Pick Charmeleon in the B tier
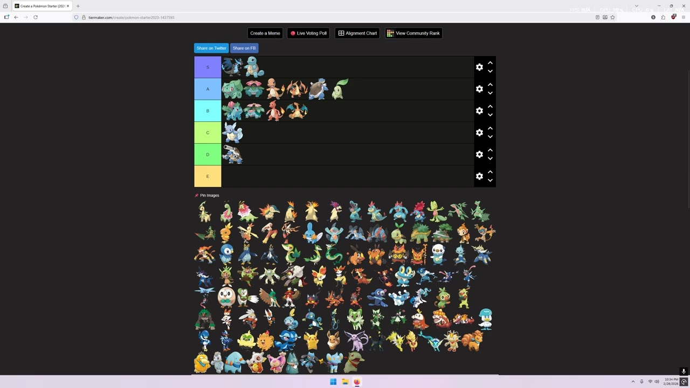 pos(275,111)
